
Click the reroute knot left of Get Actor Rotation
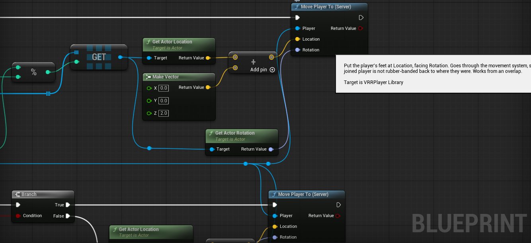click(x=149, y=148)
